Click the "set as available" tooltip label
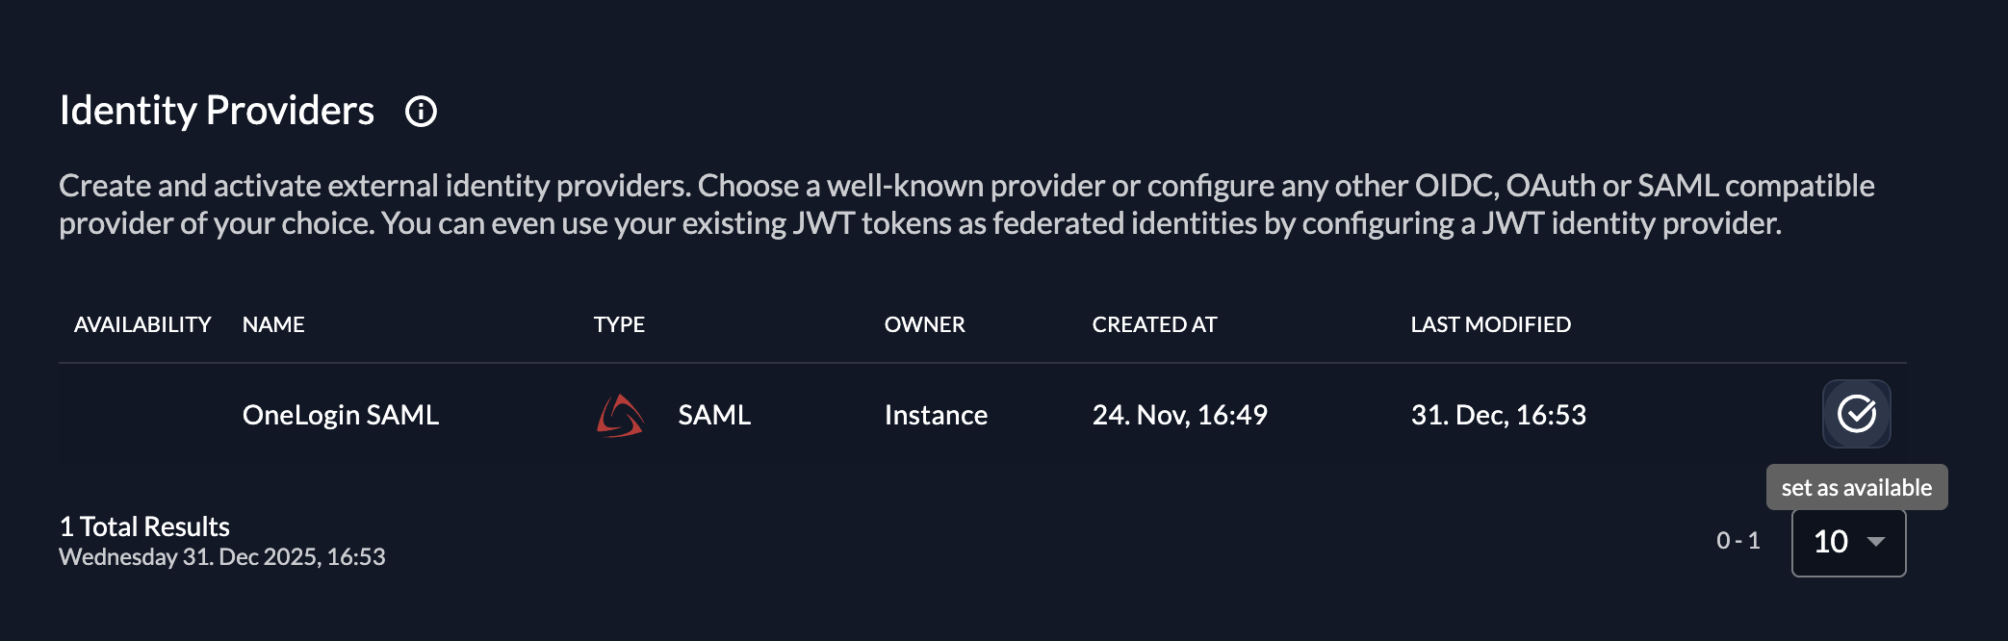Screen dimensions: 2008x641 click(1856, 487)
